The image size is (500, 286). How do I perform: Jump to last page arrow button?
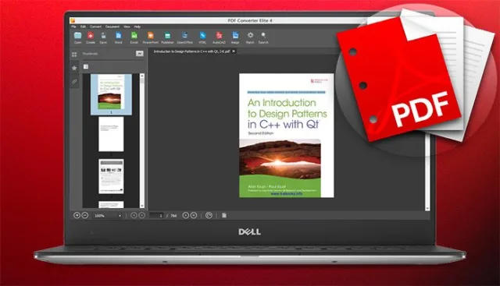[x=194, y=215]
